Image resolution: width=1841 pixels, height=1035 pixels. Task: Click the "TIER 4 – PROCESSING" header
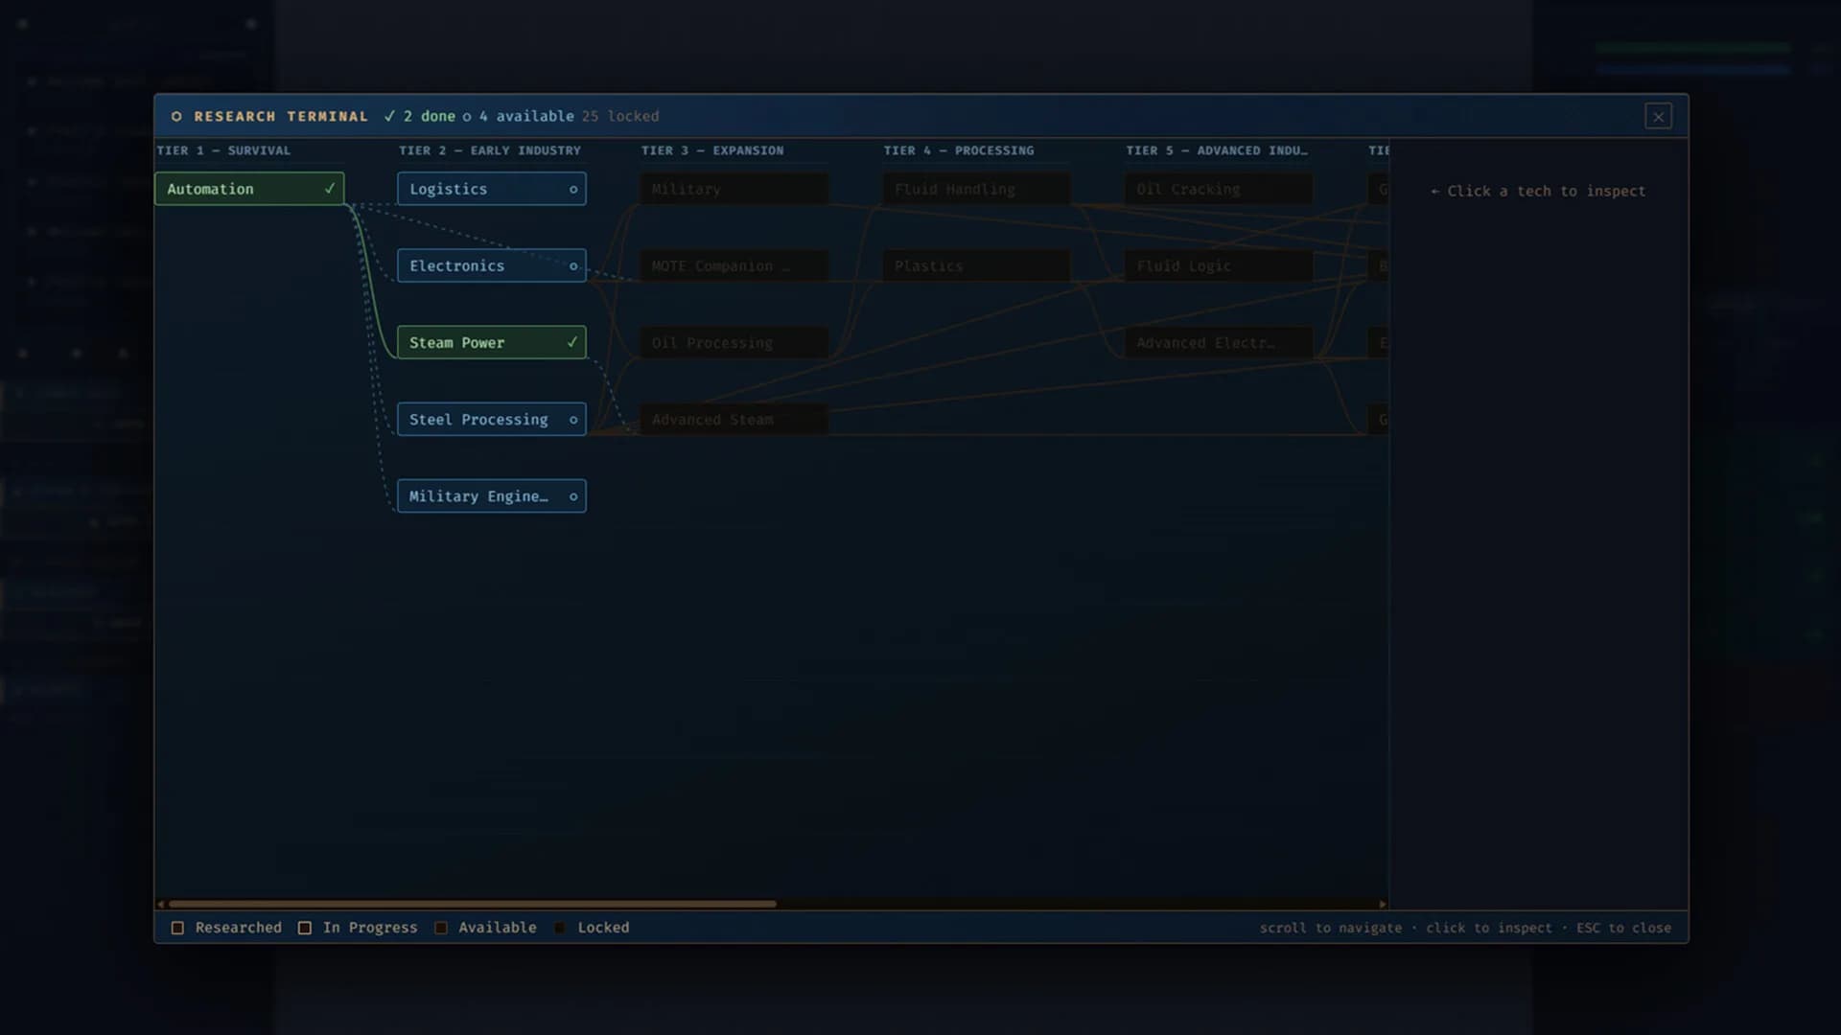click(x=959, y=150)
